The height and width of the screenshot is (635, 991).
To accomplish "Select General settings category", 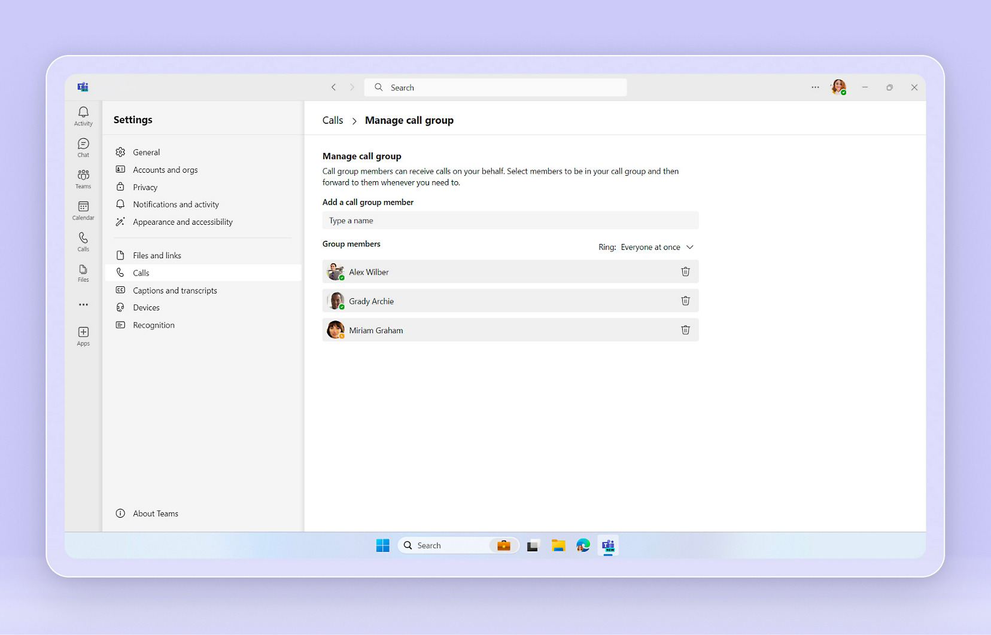I will [x=146, y=152].
